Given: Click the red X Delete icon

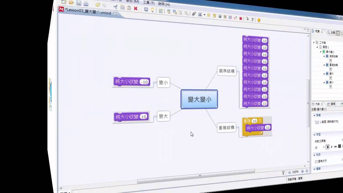Looking at the screenshot, I should (136, 8).
